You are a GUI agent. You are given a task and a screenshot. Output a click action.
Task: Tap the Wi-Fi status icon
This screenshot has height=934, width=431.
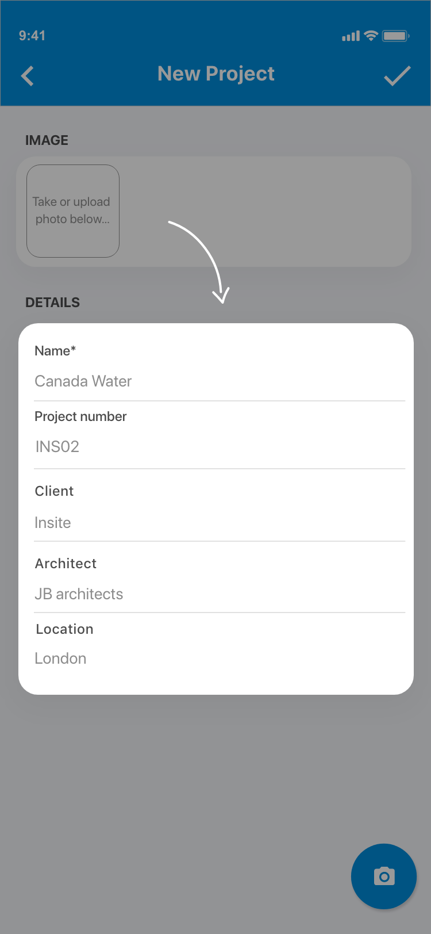(x=371, y=36)
